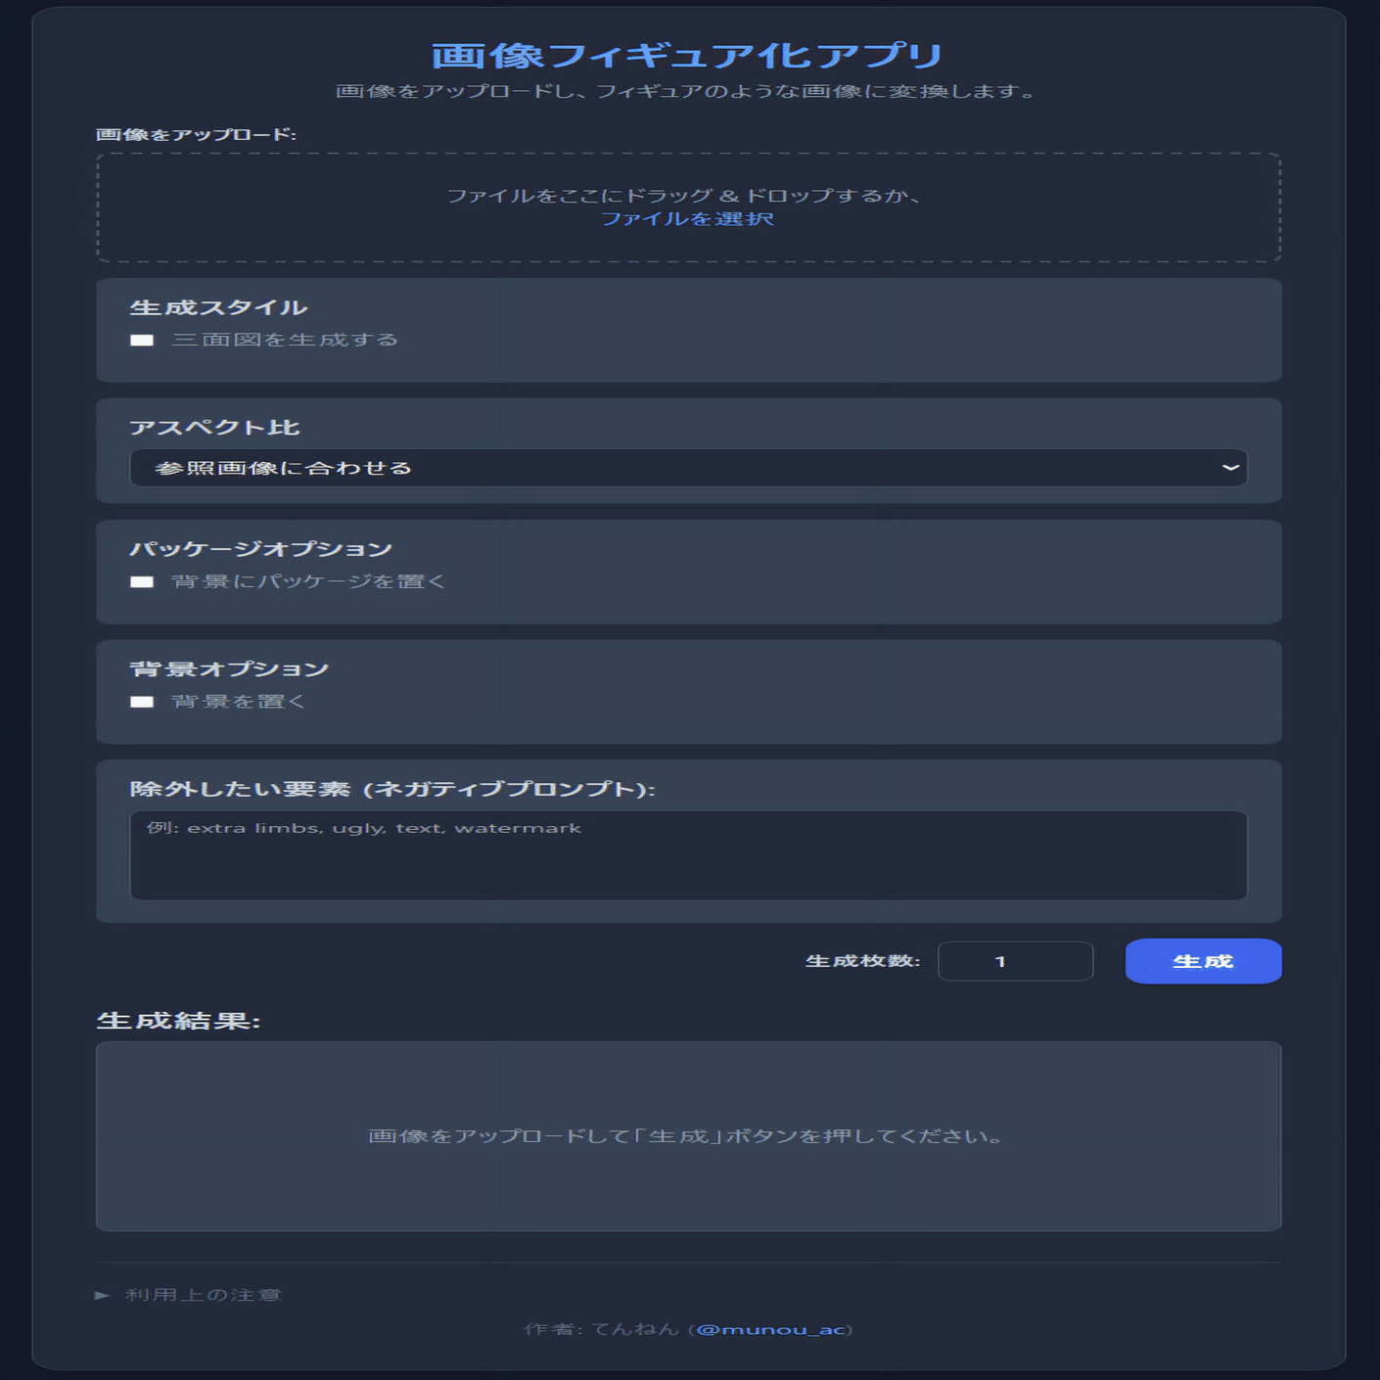Check the 三面図を生成する checkbox

142,341
